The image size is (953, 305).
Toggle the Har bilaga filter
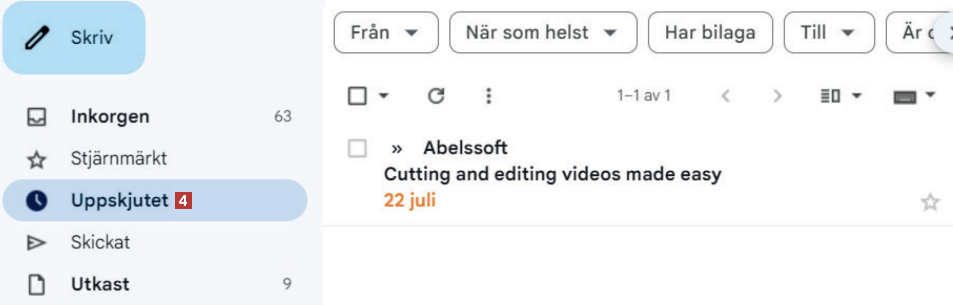coord(710,32)
